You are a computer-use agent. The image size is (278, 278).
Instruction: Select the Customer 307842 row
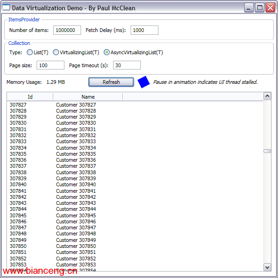(135, 197)
